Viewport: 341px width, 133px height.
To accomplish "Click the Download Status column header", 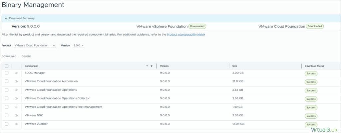I will pos(314,66).
